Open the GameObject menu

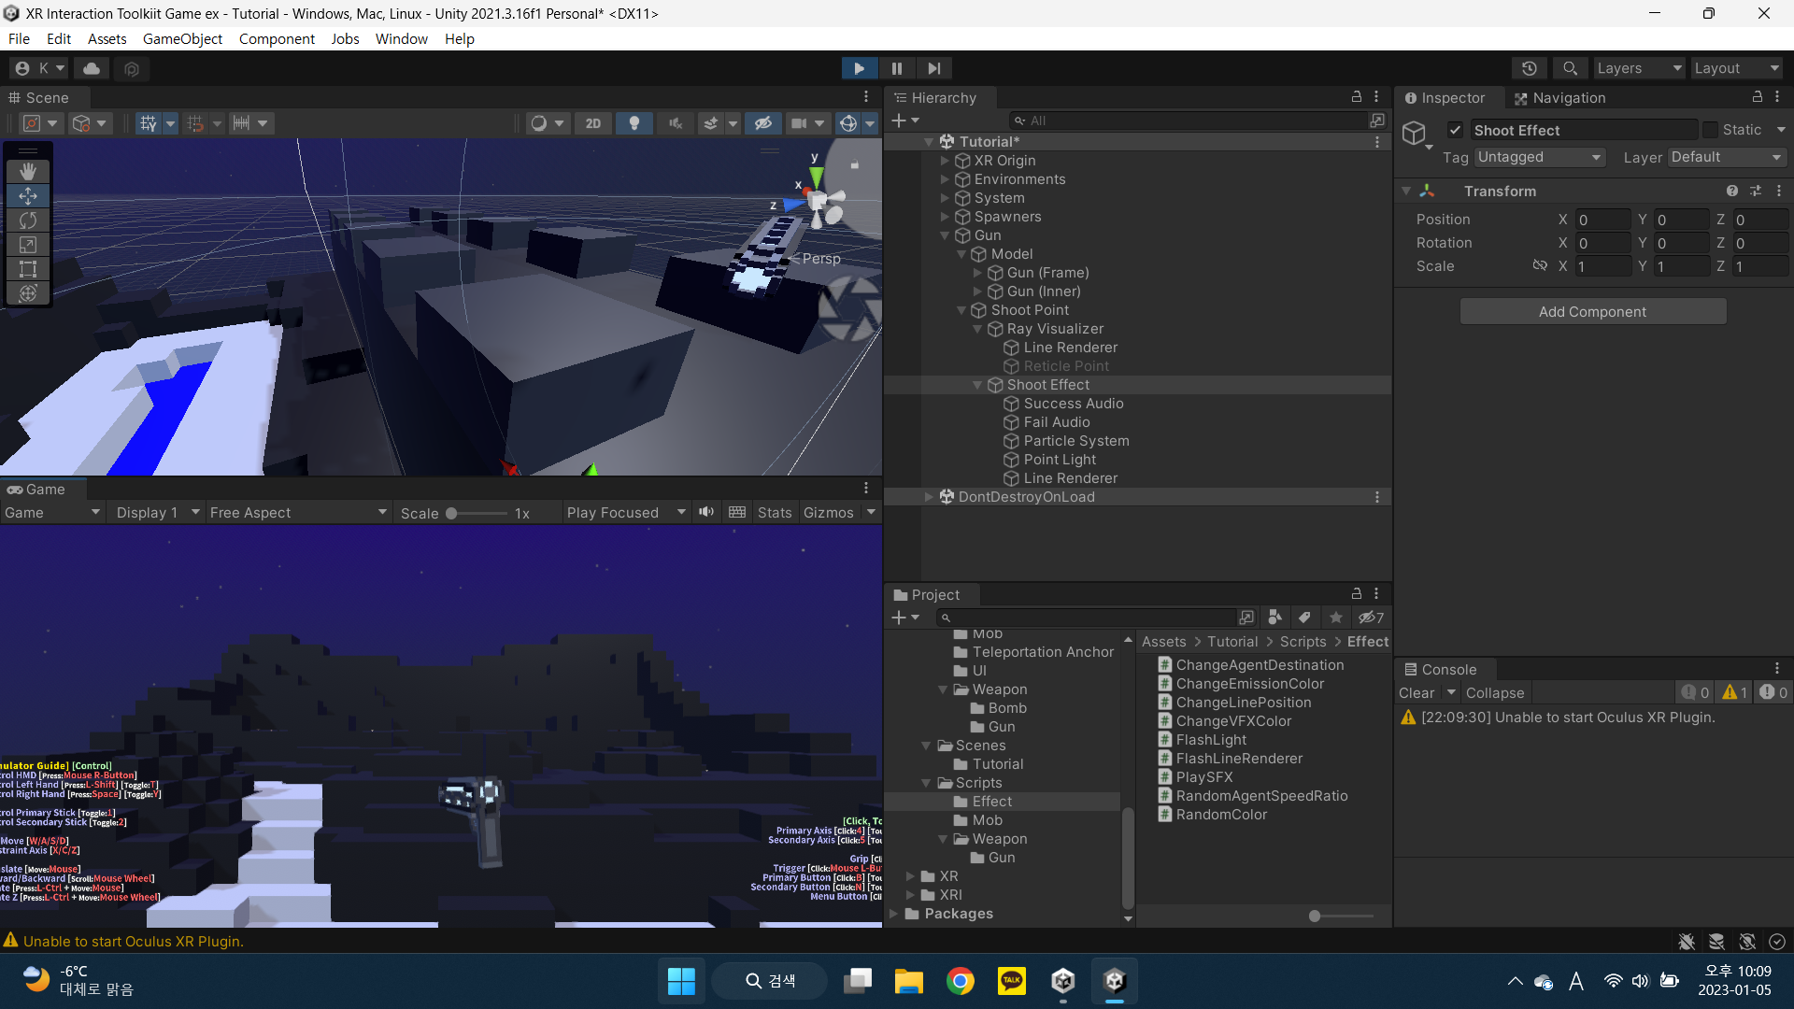(182, 38)
